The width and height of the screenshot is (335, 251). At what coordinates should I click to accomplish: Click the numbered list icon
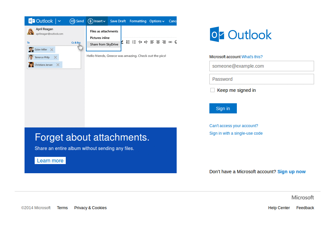tap(128, 42)
